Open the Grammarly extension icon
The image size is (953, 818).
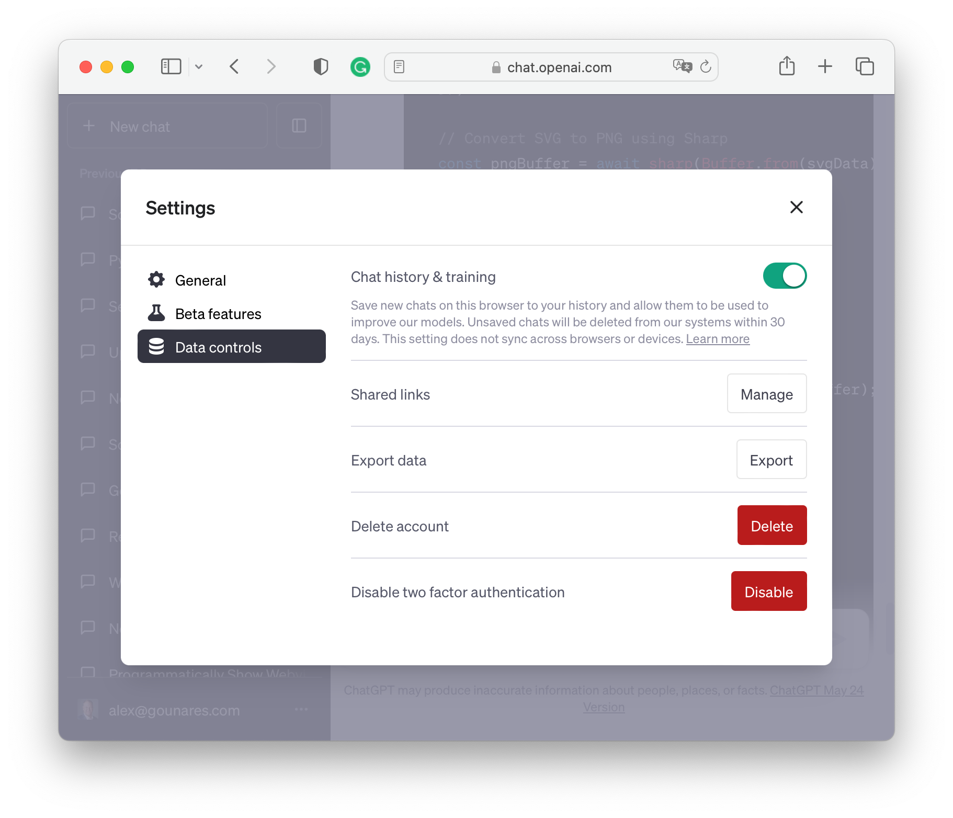pyautogui.click(x=360, y=67)
